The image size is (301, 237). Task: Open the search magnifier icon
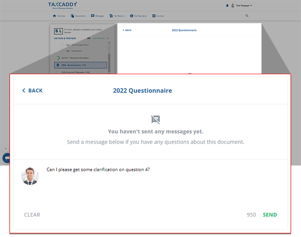point(247,16)
